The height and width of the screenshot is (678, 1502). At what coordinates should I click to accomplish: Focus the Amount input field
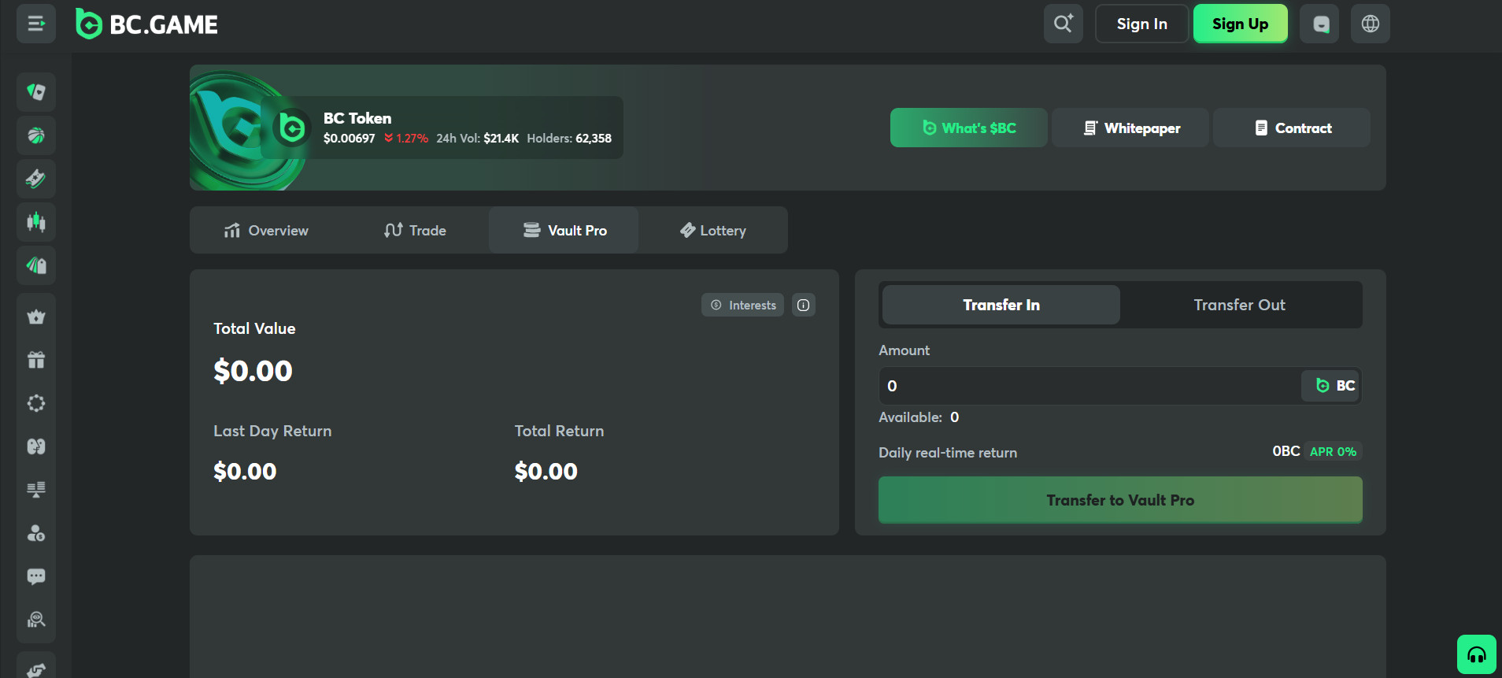coord(1086,386)
